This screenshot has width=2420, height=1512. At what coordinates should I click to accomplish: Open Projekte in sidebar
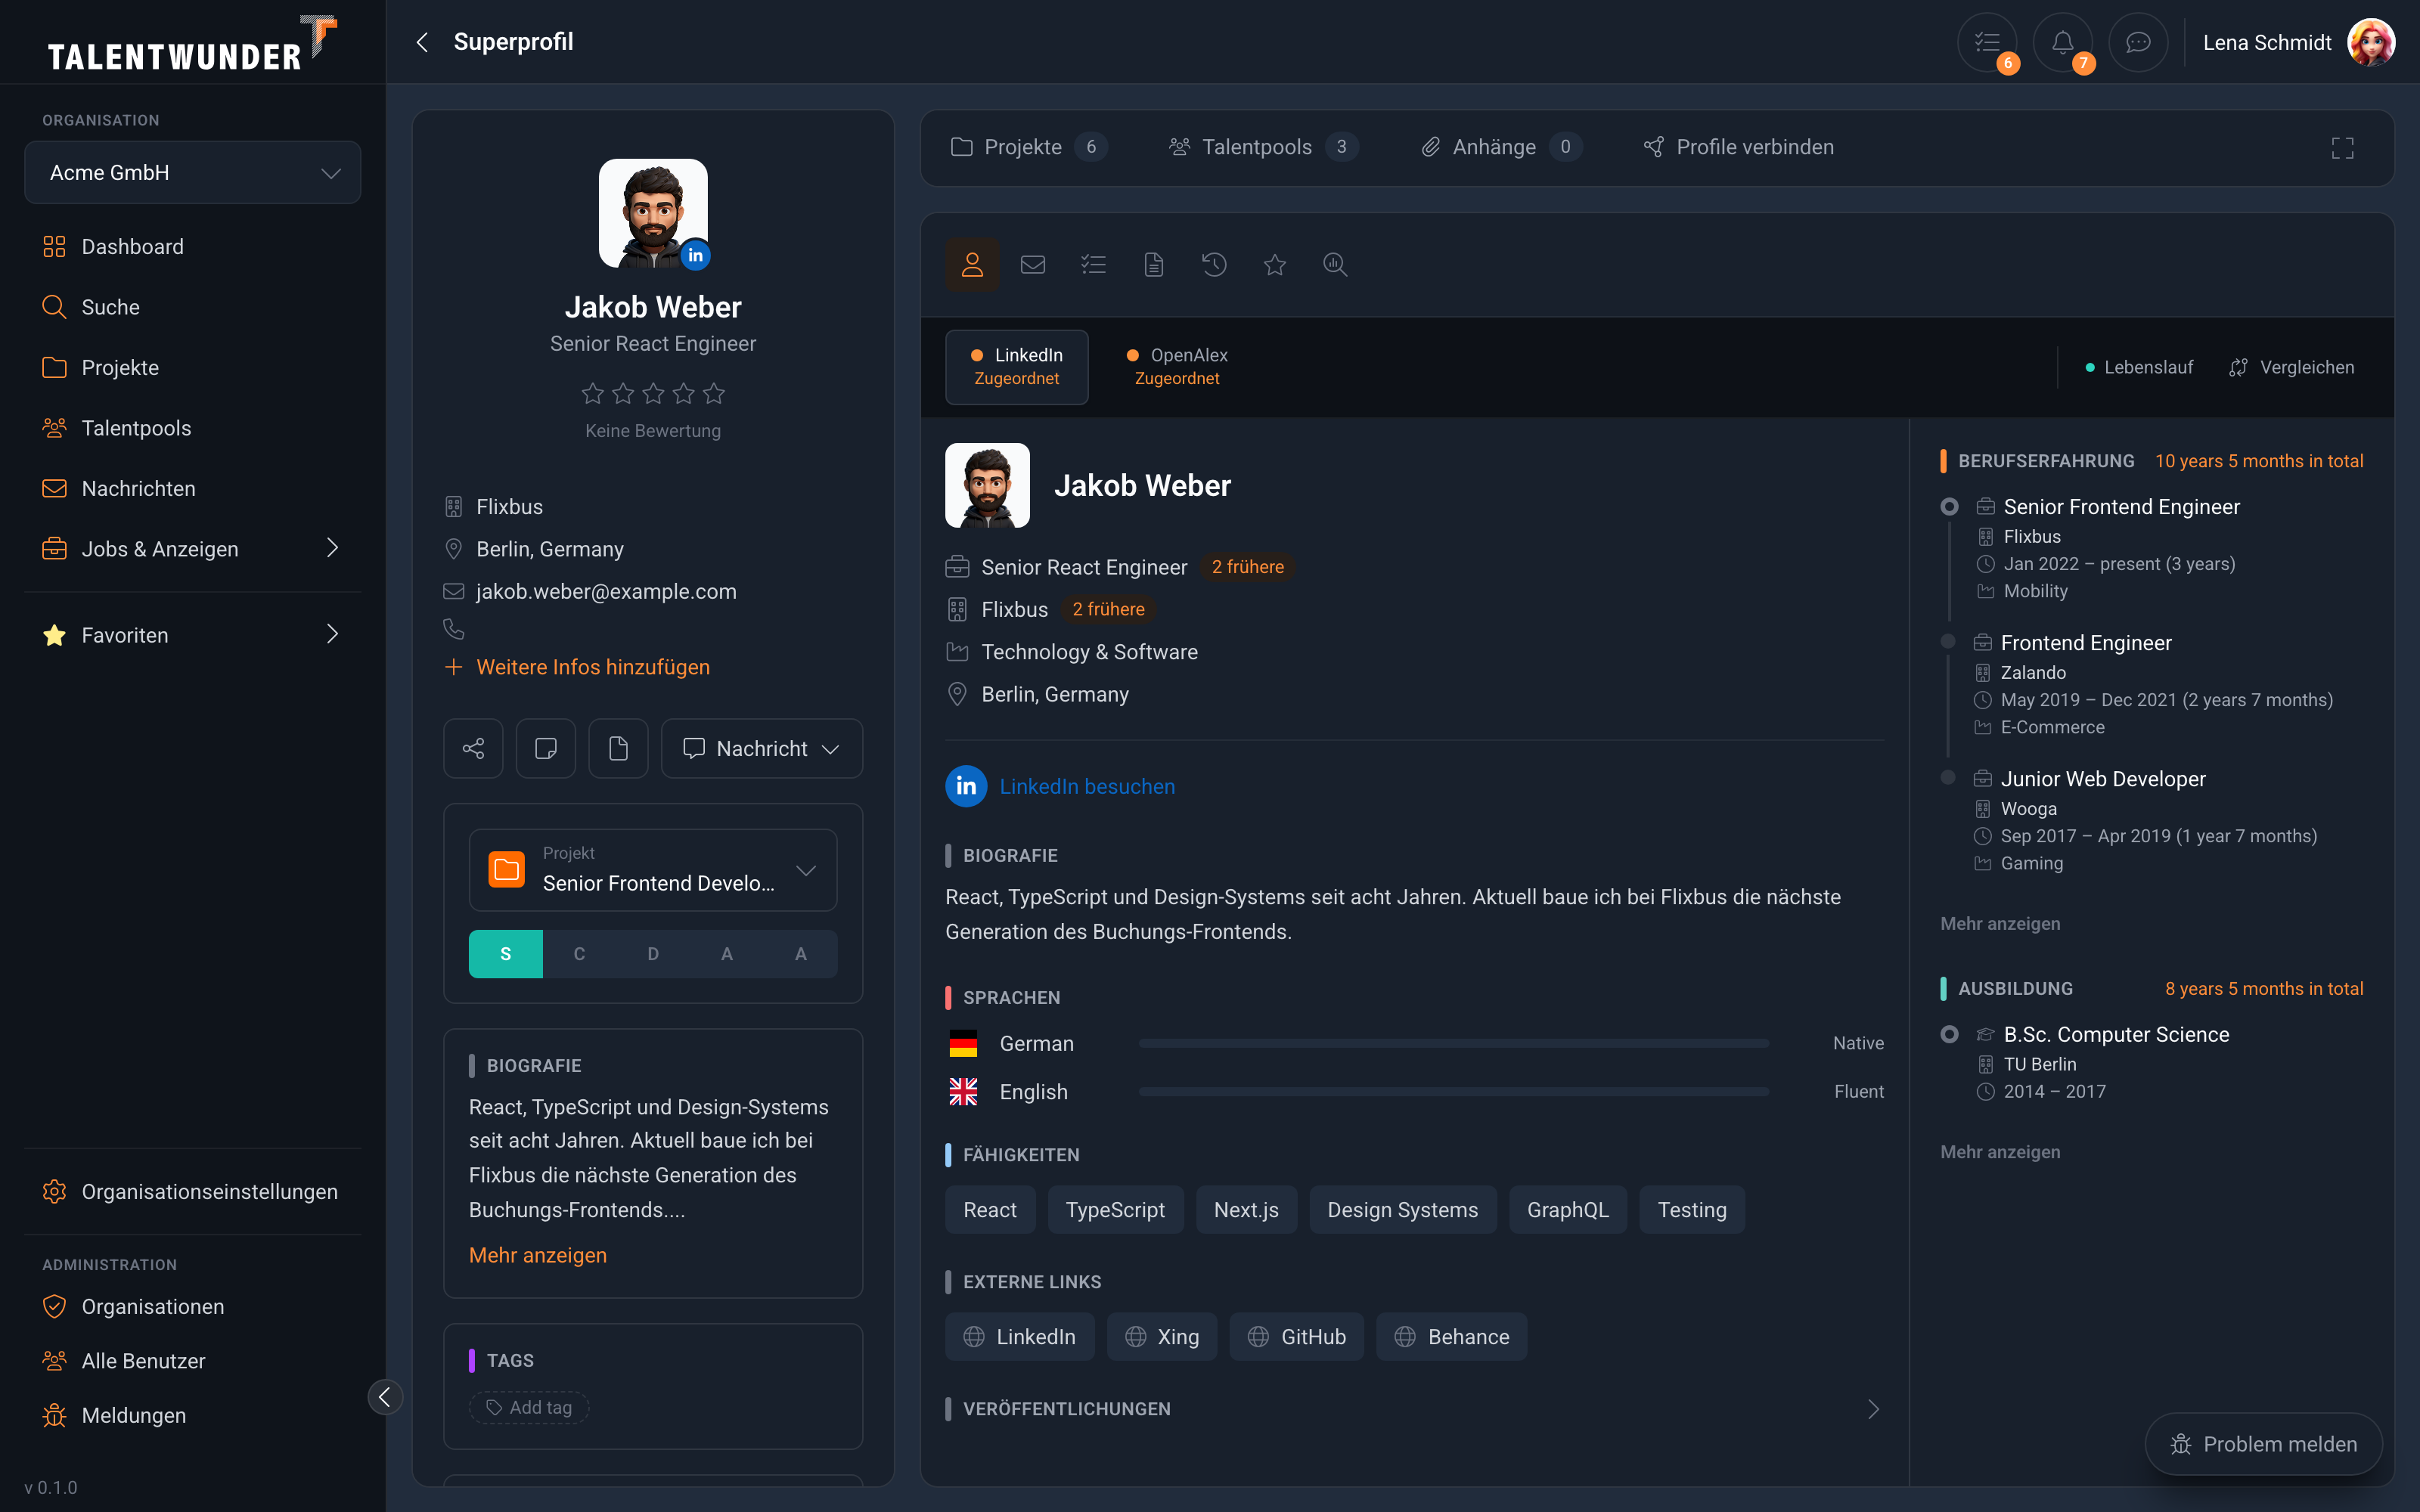pos(193,368)
